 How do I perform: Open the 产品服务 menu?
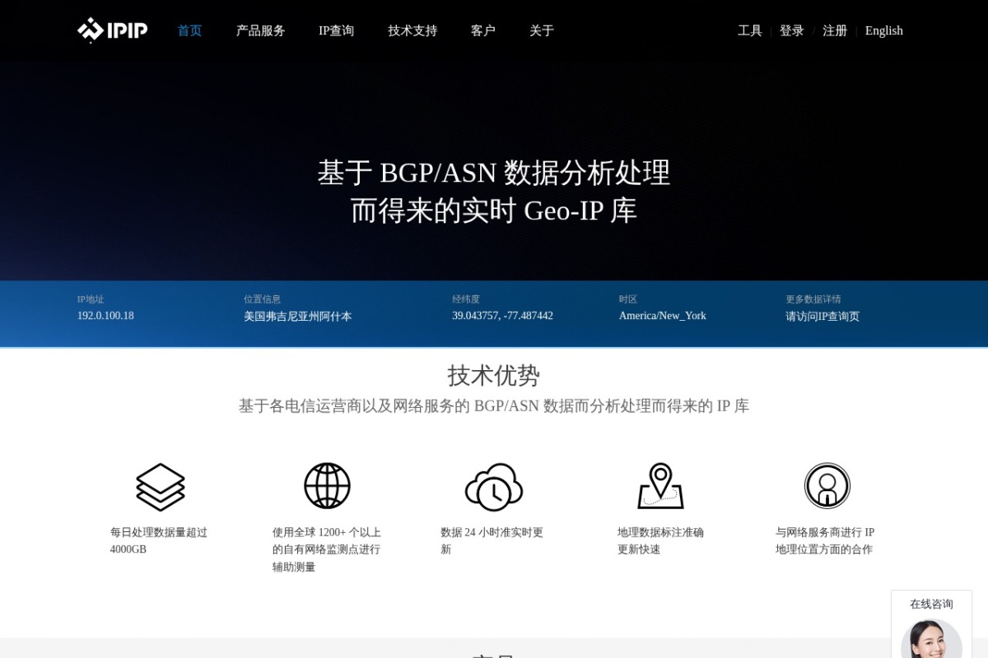[261, 30]
